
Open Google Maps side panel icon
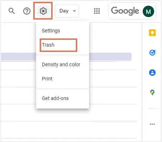click(x=152, y=93)
